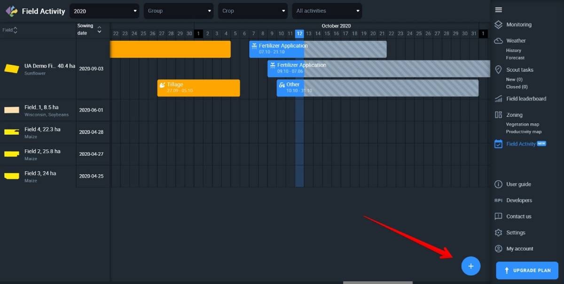Click the blue plus add activity button
564x284 pixels.
470,266
